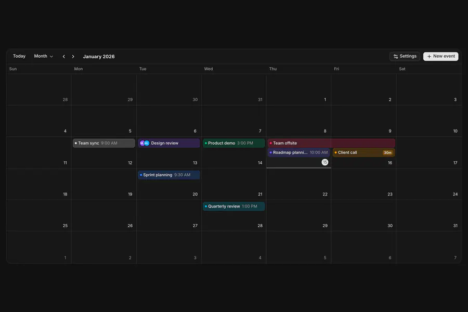
Task: Open the Design review event
Action: point(169,143)
